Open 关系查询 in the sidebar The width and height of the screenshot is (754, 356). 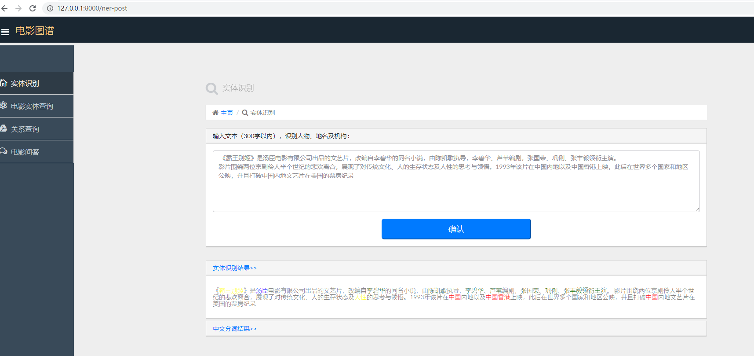(36, 129)
